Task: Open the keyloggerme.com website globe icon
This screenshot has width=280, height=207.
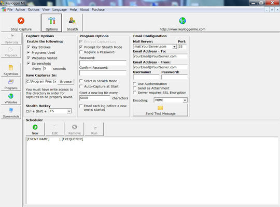Action: pyautogui.click(x=183, y=21)
